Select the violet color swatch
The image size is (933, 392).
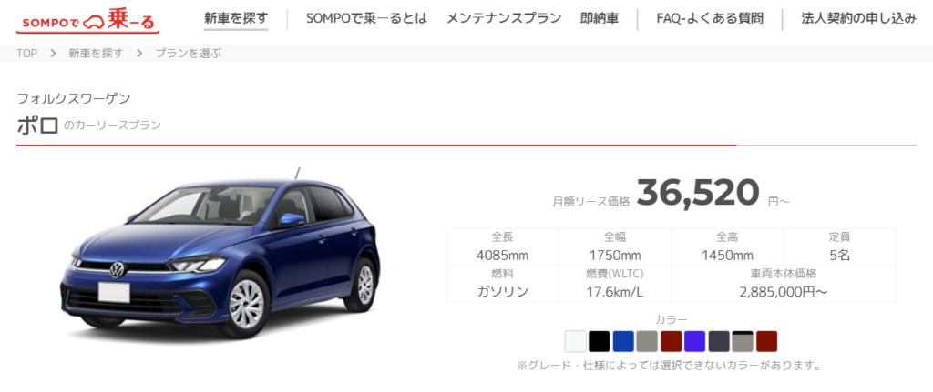click(x=694, y=341)
